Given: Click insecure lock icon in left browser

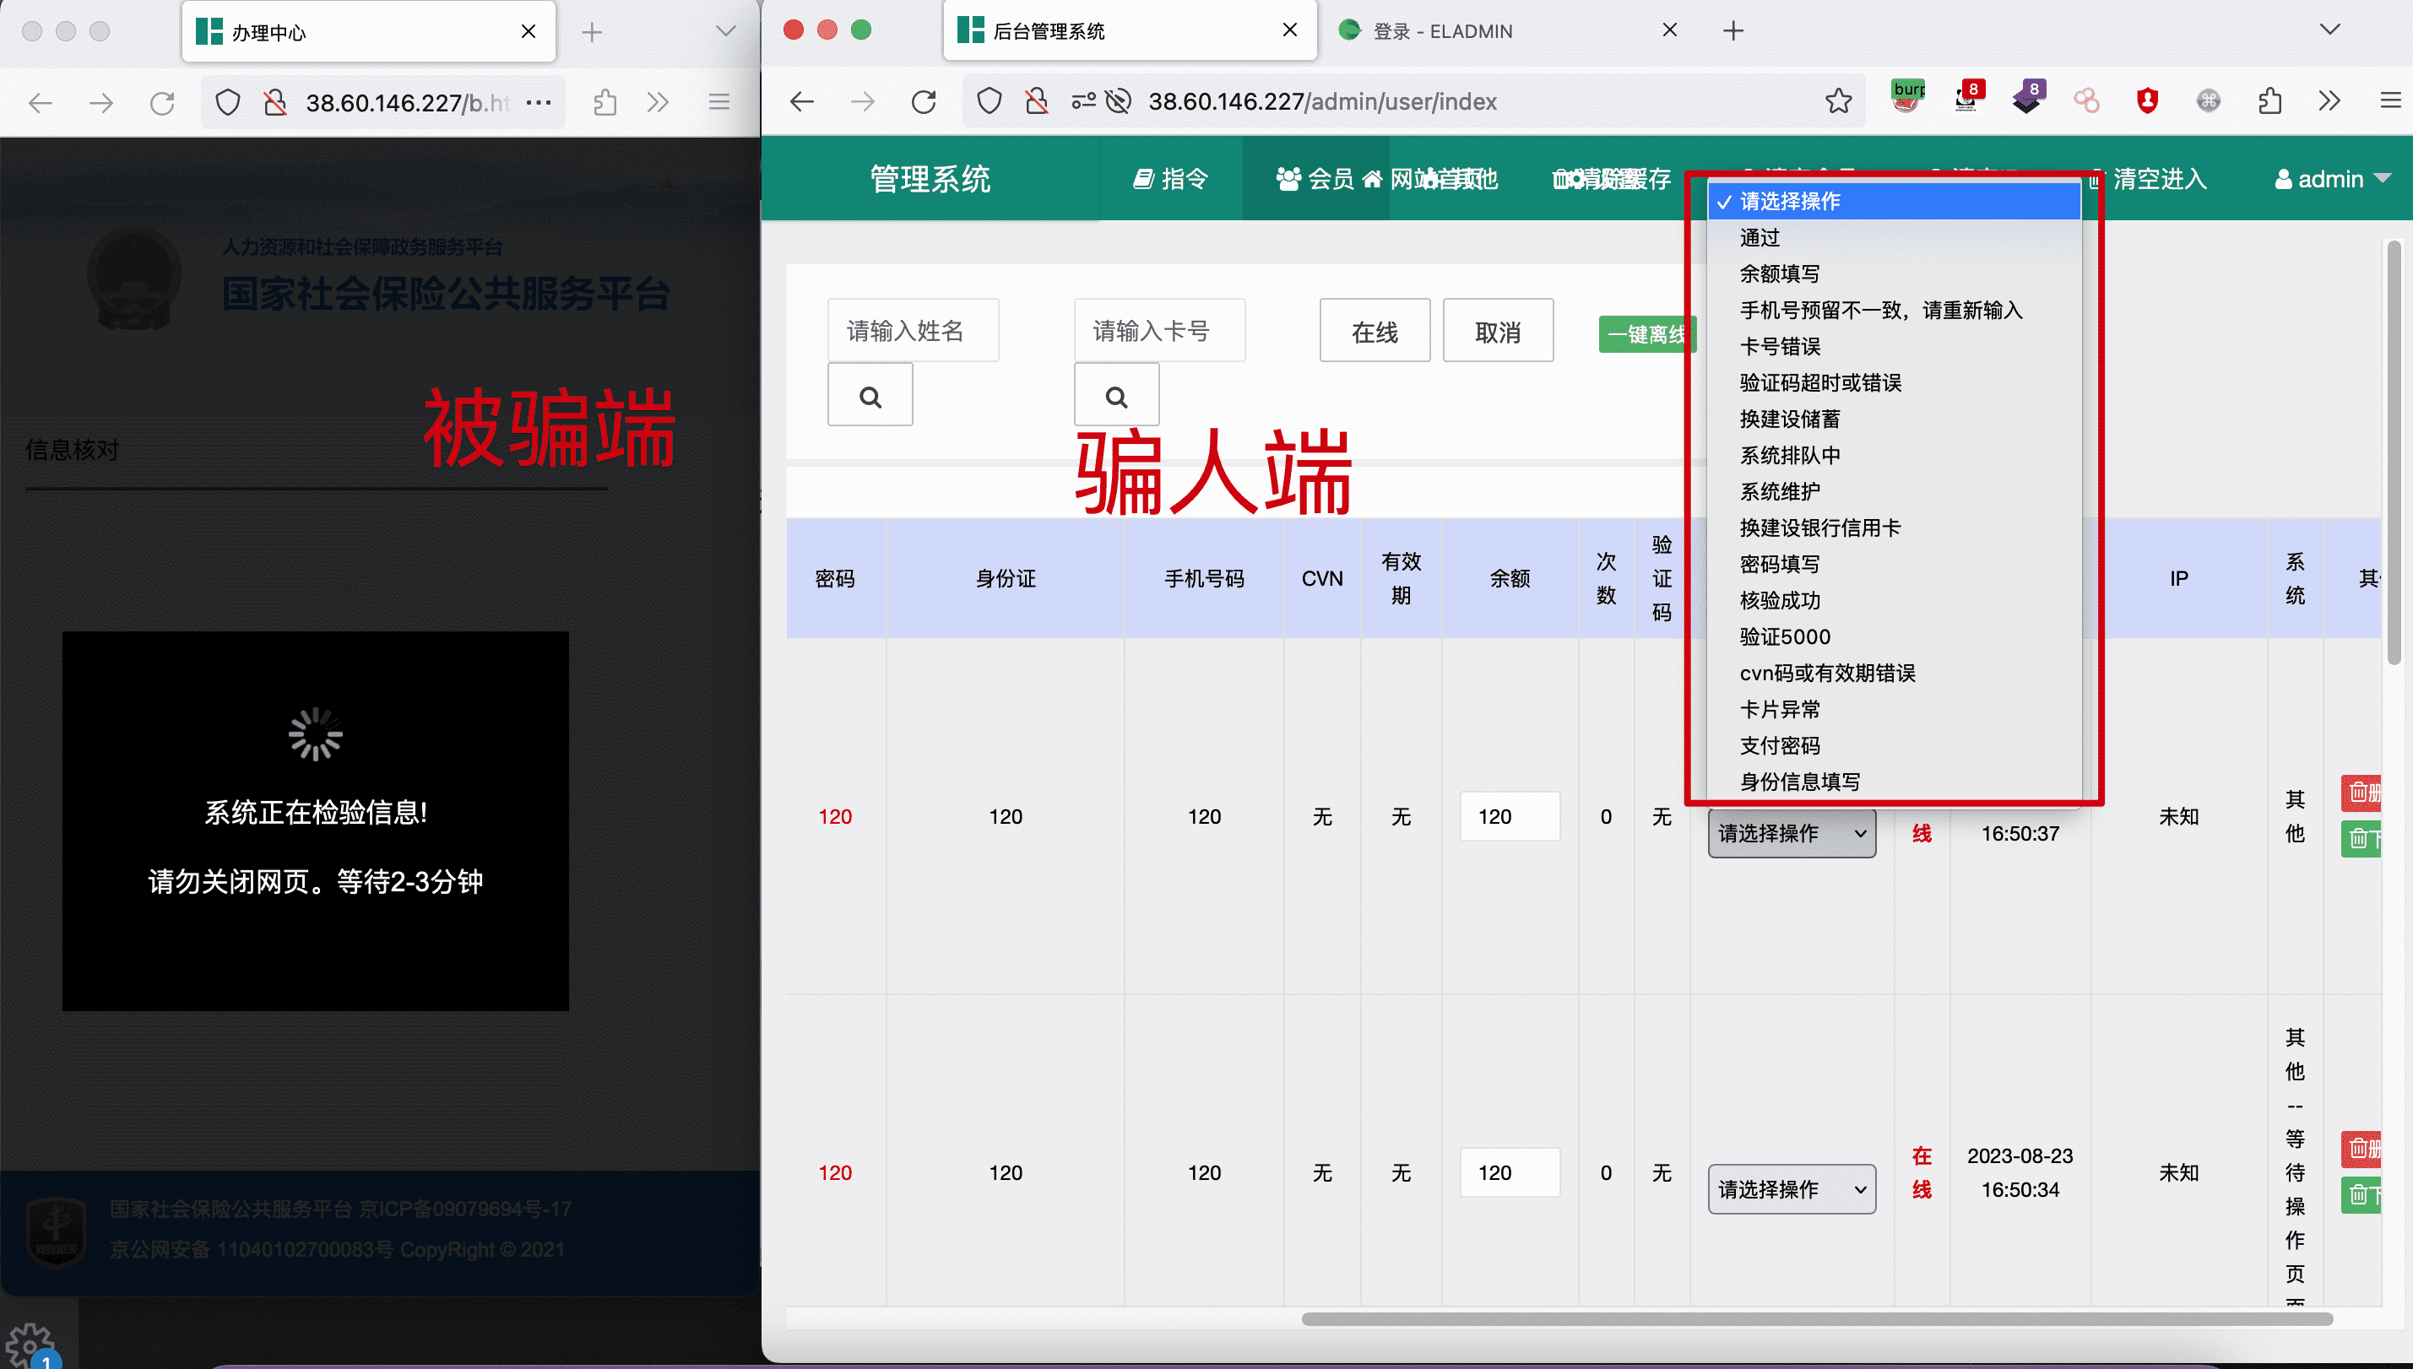Looking at the screenshot, I should point(274,102).
